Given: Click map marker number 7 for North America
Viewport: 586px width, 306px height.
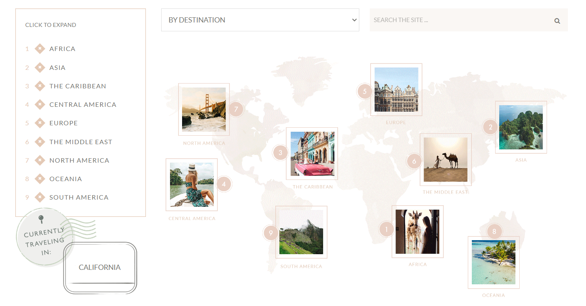Looking at the screenshot, I should pos(236,109).
